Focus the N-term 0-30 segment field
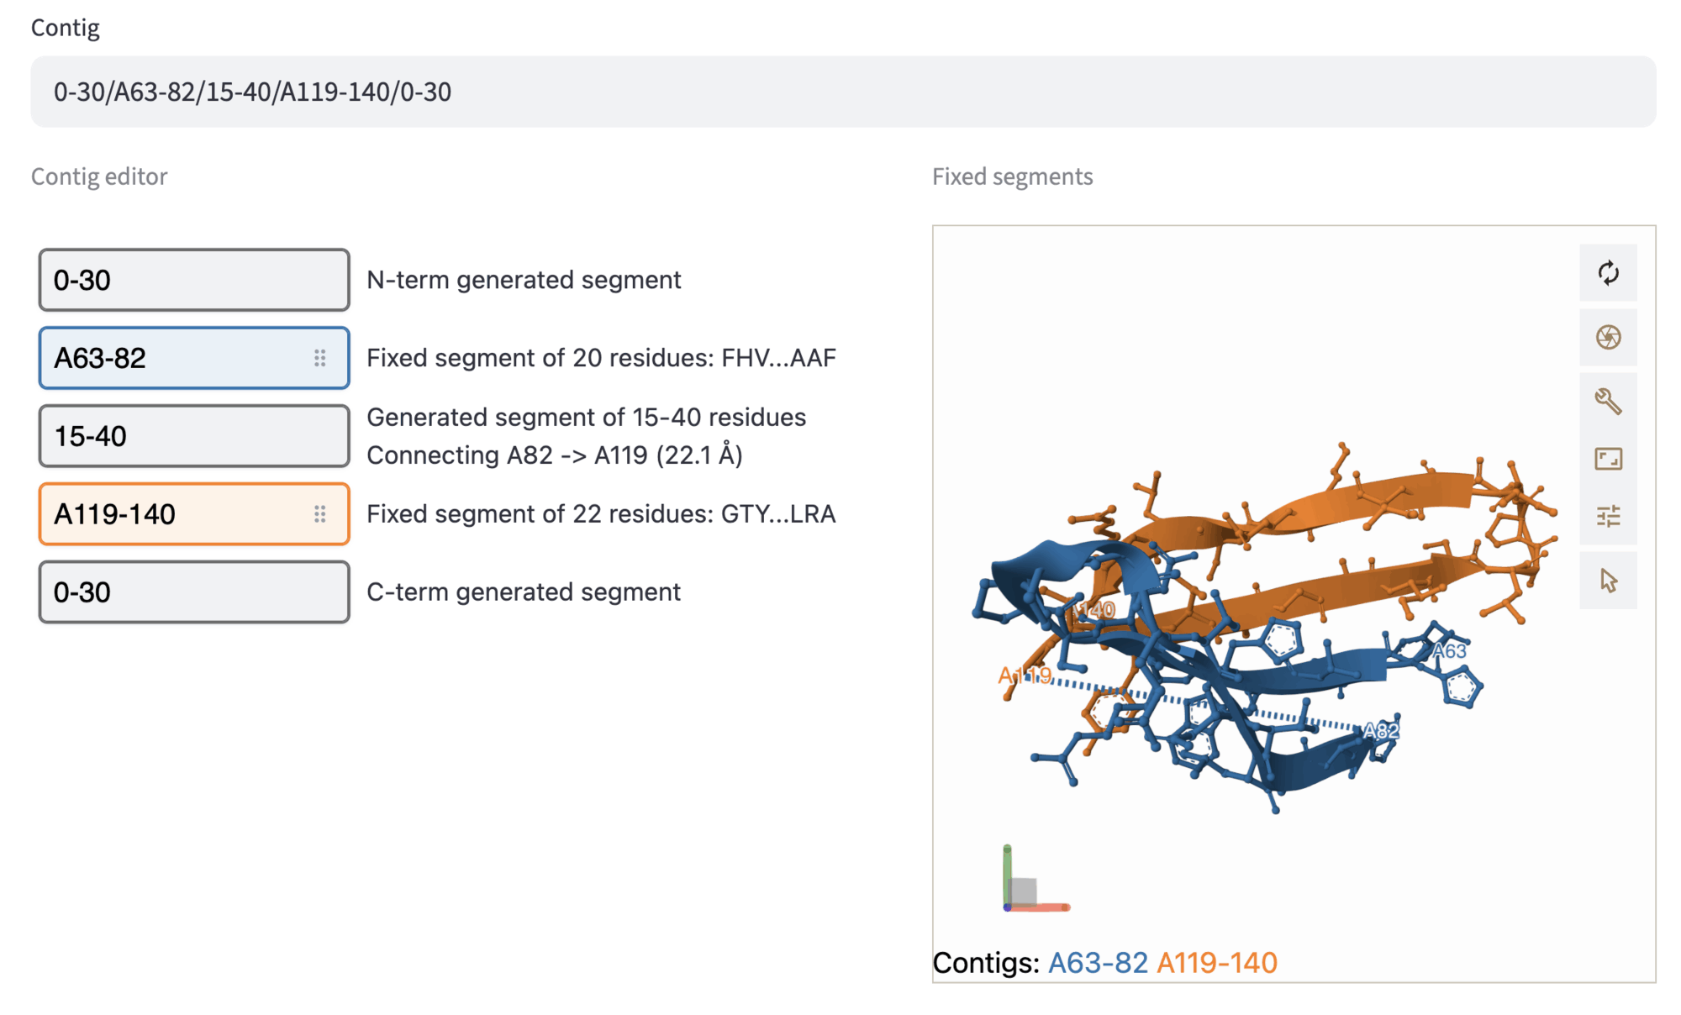The image size is (1681, 1015). point(193,280)
